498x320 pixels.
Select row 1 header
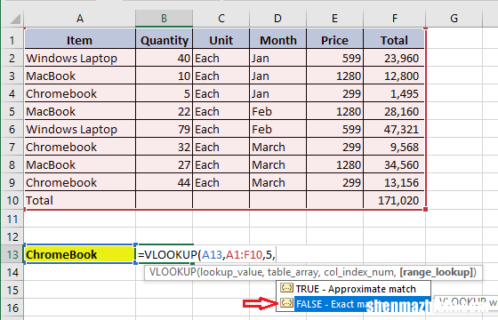pos(12,40)
